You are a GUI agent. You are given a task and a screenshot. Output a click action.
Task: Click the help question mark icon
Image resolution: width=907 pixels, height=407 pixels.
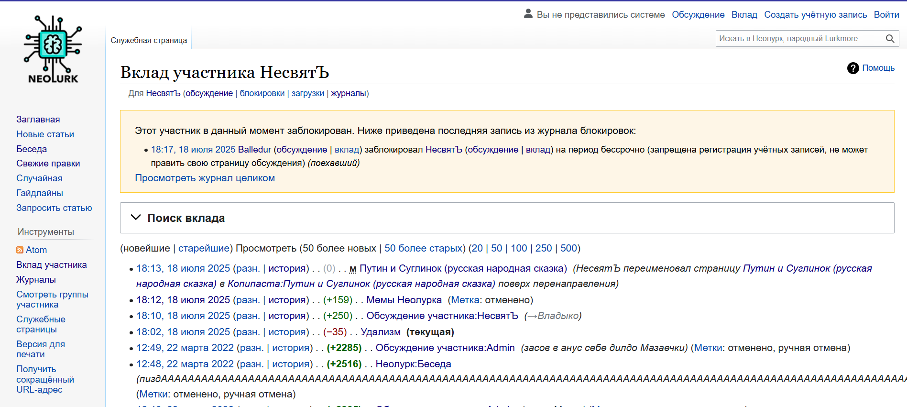click(x=852, y=68)
